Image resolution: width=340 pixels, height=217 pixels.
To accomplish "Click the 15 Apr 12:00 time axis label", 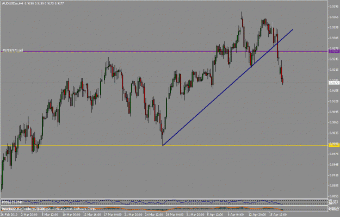I will click(x=278, y=215).
